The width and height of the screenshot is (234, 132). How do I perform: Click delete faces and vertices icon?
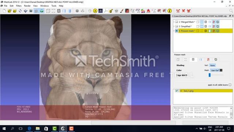tap(189, 11)
